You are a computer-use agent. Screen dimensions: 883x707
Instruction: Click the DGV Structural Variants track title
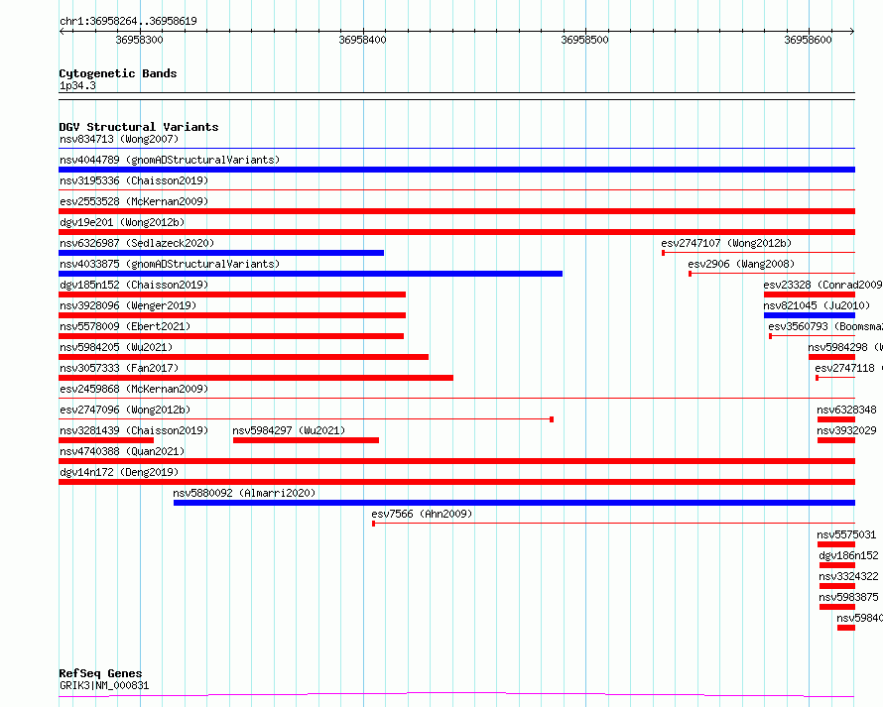[139, 127]
